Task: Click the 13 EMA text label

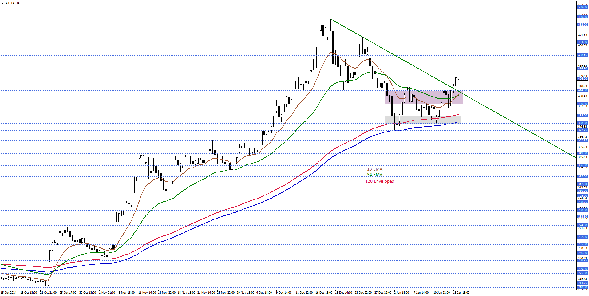Action: pyautogui.click(x=375, y=169)
